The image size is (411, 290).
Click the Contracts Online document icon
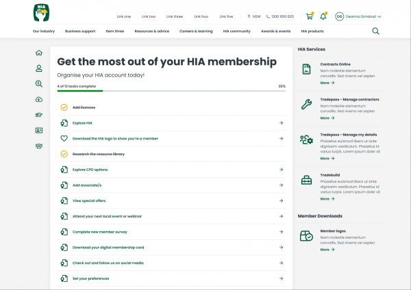(306, 69)
